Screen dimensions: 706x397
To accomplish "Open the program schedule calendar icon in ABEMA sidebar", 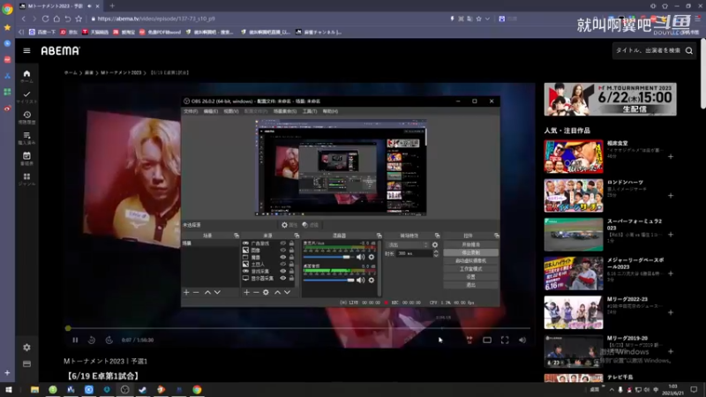I will [26, 156].
